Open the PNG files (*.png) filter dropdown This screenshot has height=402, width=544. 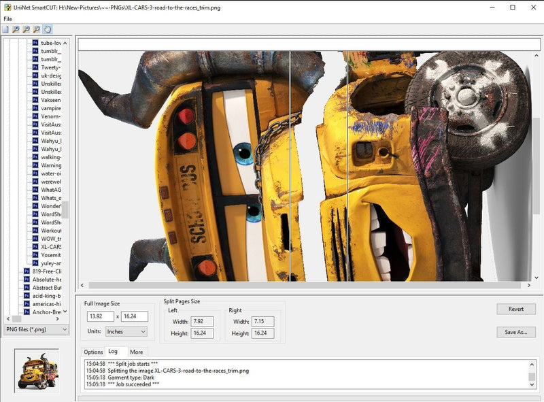(x=34, y=331)
